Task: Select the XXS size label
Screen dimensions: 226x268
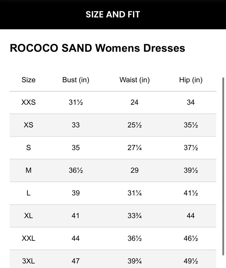Action: pyautogui.click(x=28, y=102)
